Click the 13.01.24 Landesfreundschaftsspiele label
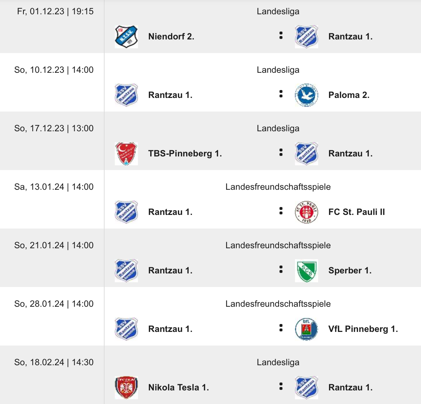Screen dimensions: 421x404 278,187
